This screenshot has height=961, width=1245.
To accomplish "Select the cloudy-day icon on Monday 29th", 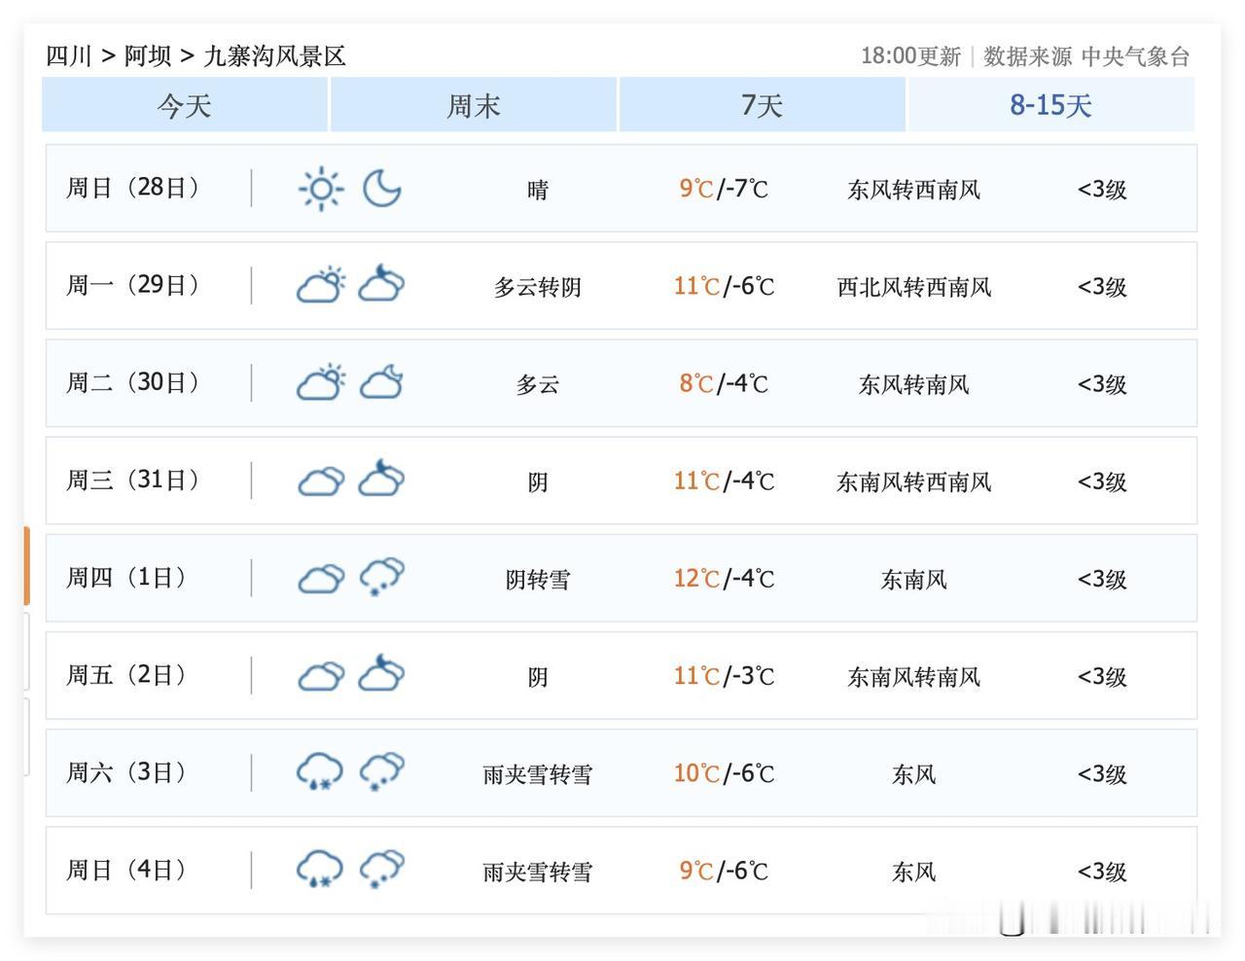I will [x=320, y=285].
